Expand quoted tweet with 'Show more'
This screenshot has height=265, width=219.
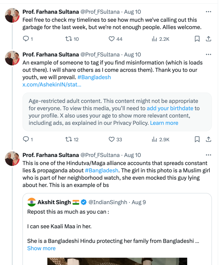pos(41,248)
